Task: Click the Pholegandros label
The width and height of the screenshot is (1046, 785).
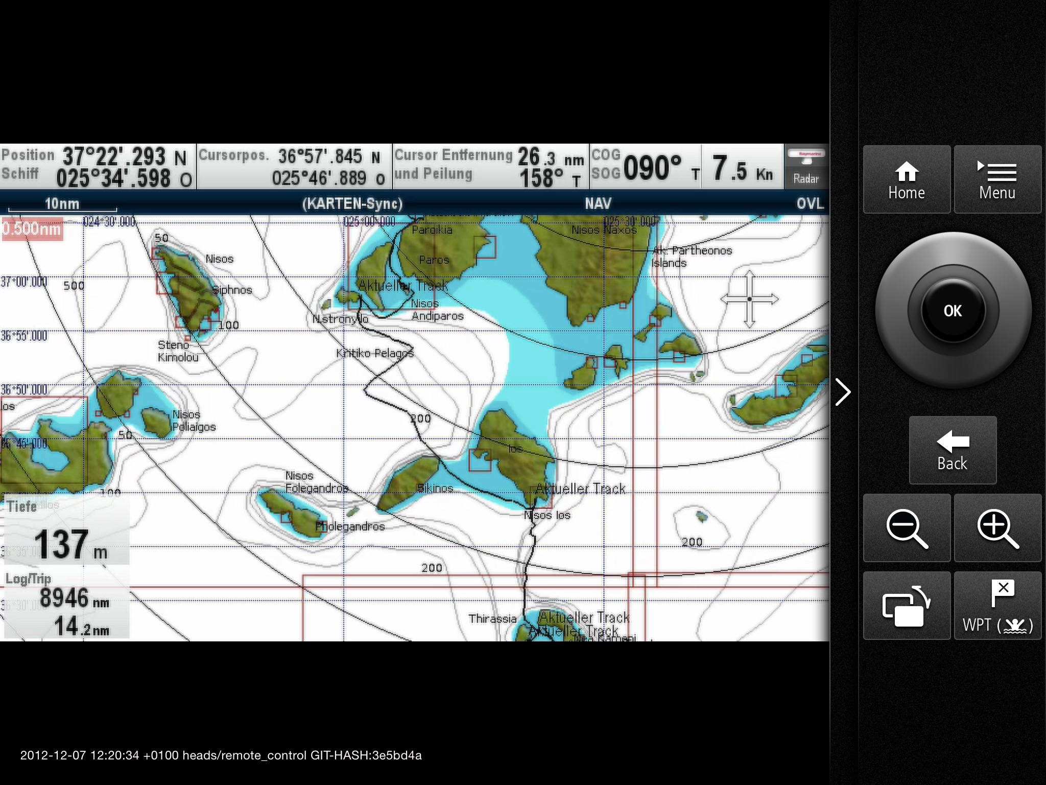Action: [350, 526]
